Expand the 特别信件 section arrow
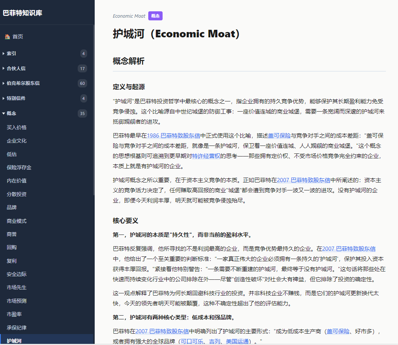 pyautogui.click(x=3, y=98)
